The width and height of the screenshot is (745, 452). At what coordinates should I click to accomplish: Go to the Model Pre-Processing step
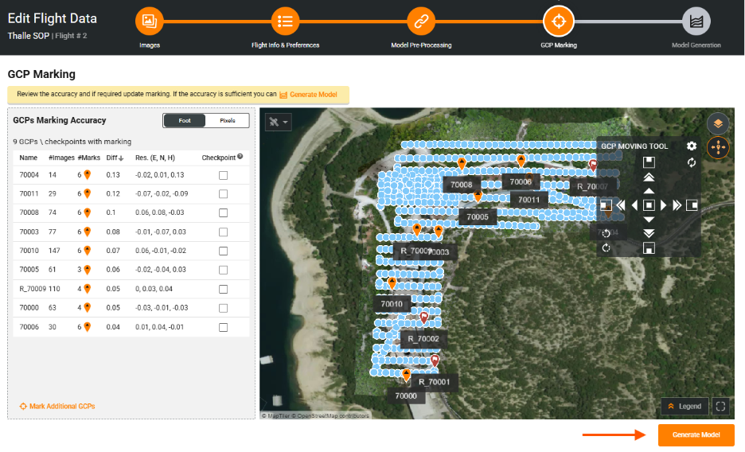(421, 21)
